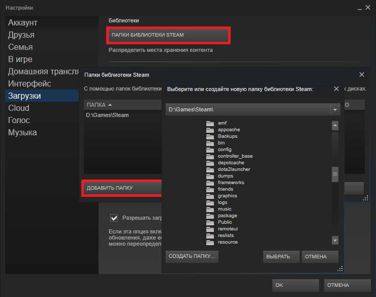Open the amf folder icon

click(210, 123)
